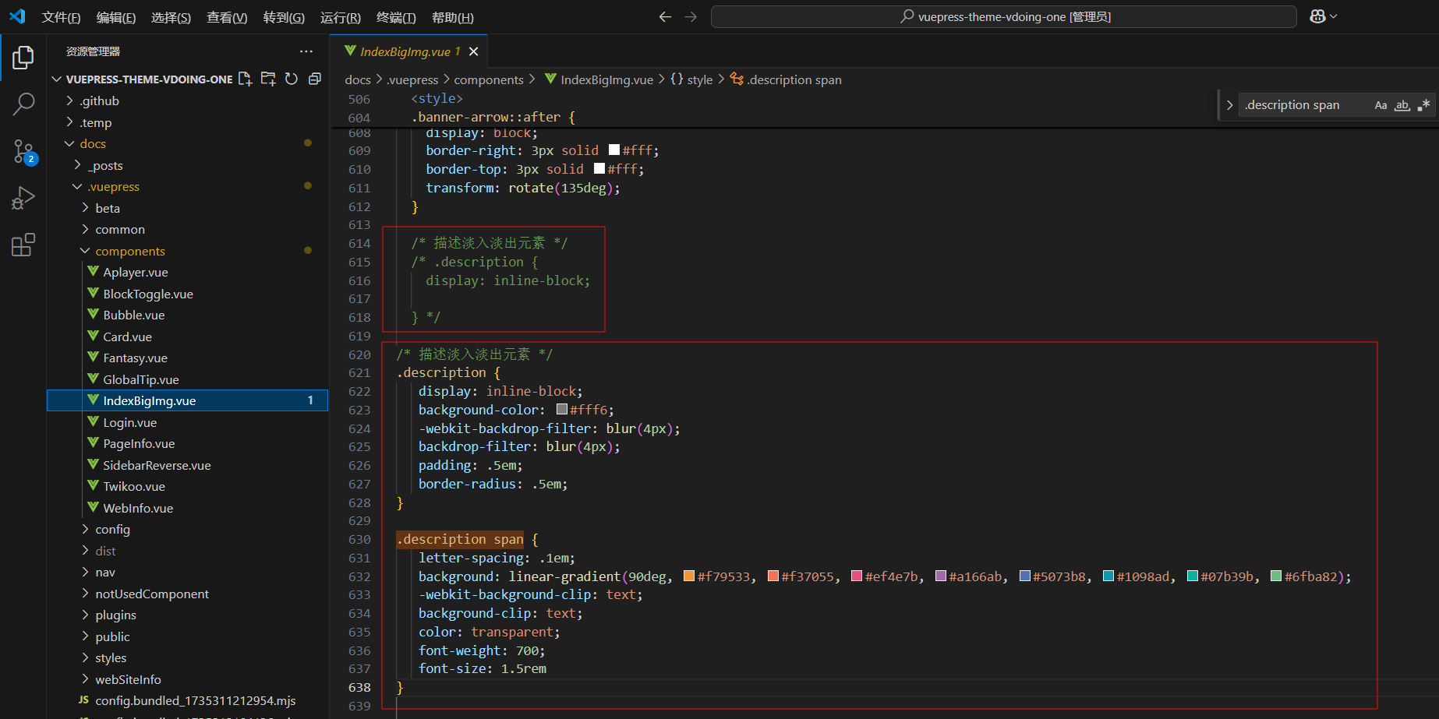The image size is (1439, 719).
Task: Open Source Control view with badge
Action: coord(23,151)
